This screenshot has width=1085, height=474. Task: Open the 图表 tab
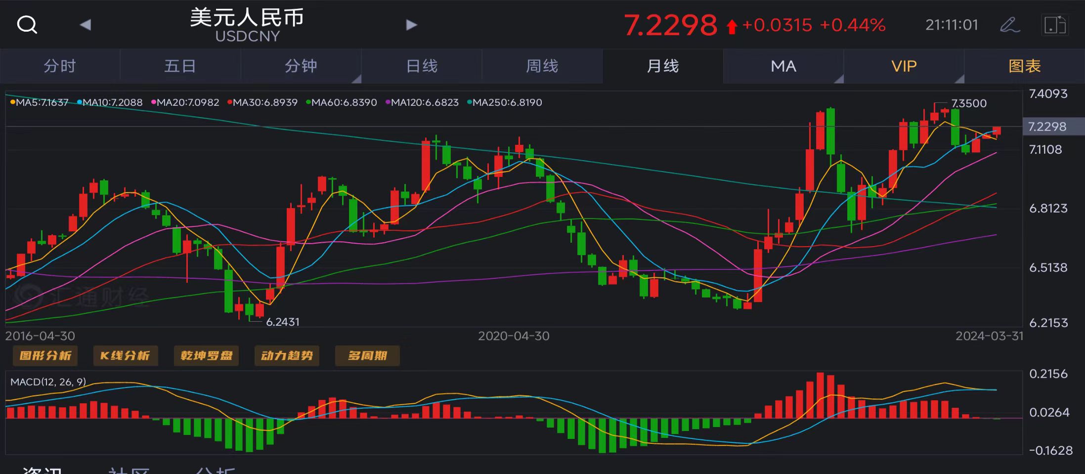[1024, 66]
